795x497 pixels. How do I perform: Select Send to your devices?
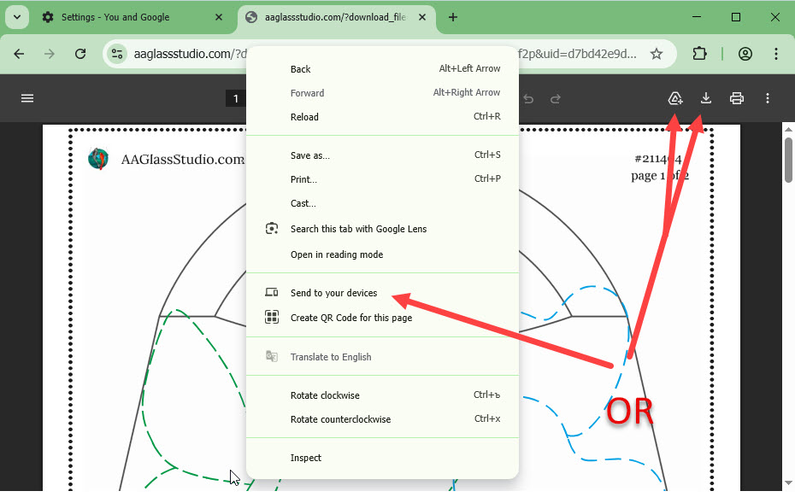tap(333, 293)
